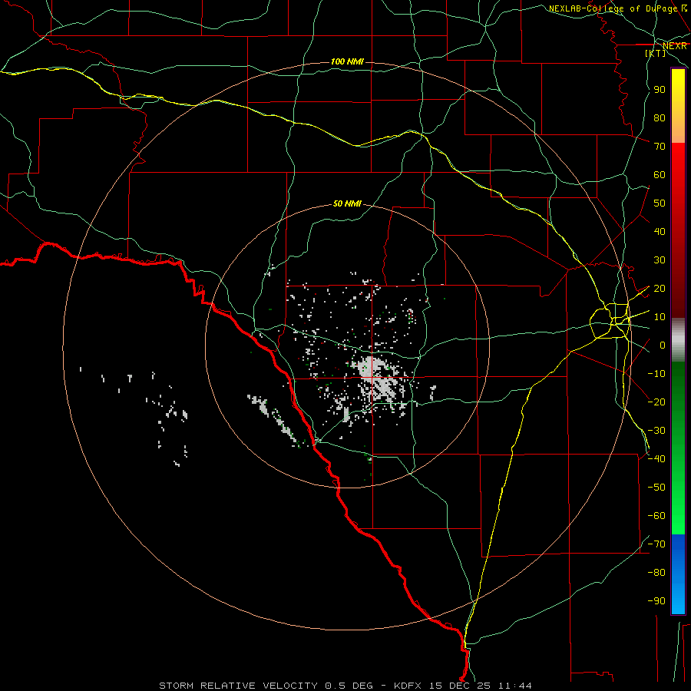Click the "KDFX" station identifier in footer

[x=408, y=686]
